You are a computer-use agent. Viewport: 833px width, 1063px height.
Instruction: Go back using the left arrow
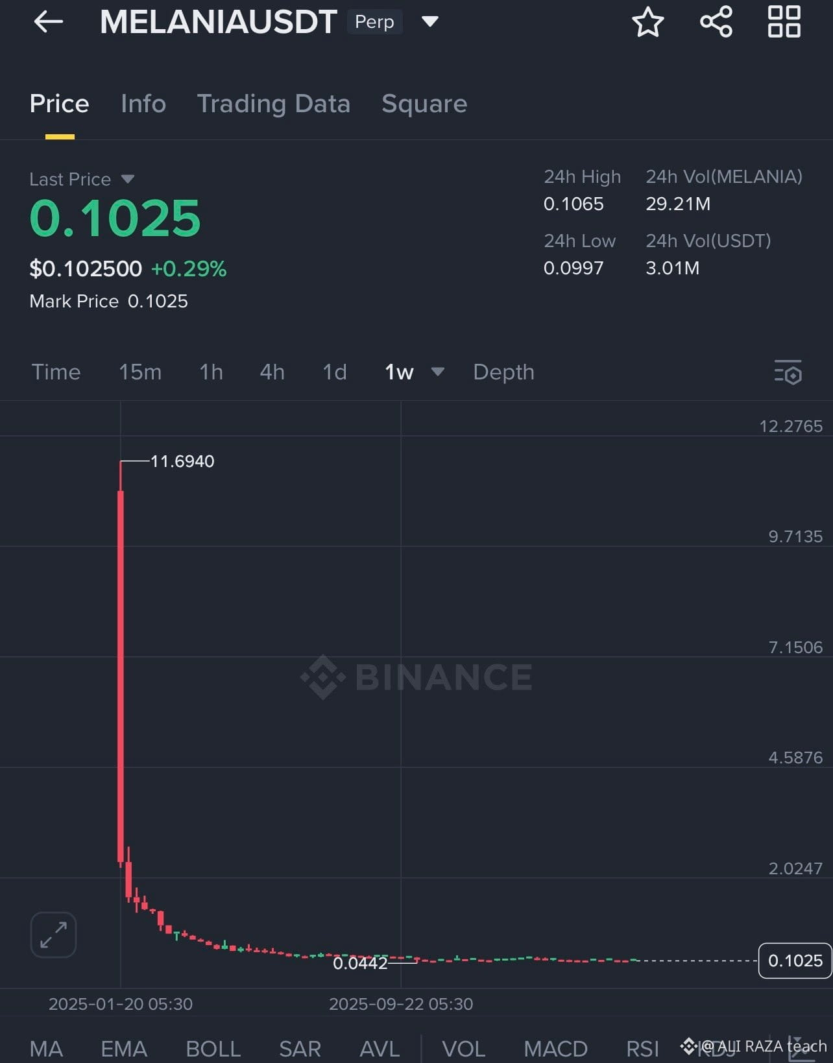click(x=48, y=22)
